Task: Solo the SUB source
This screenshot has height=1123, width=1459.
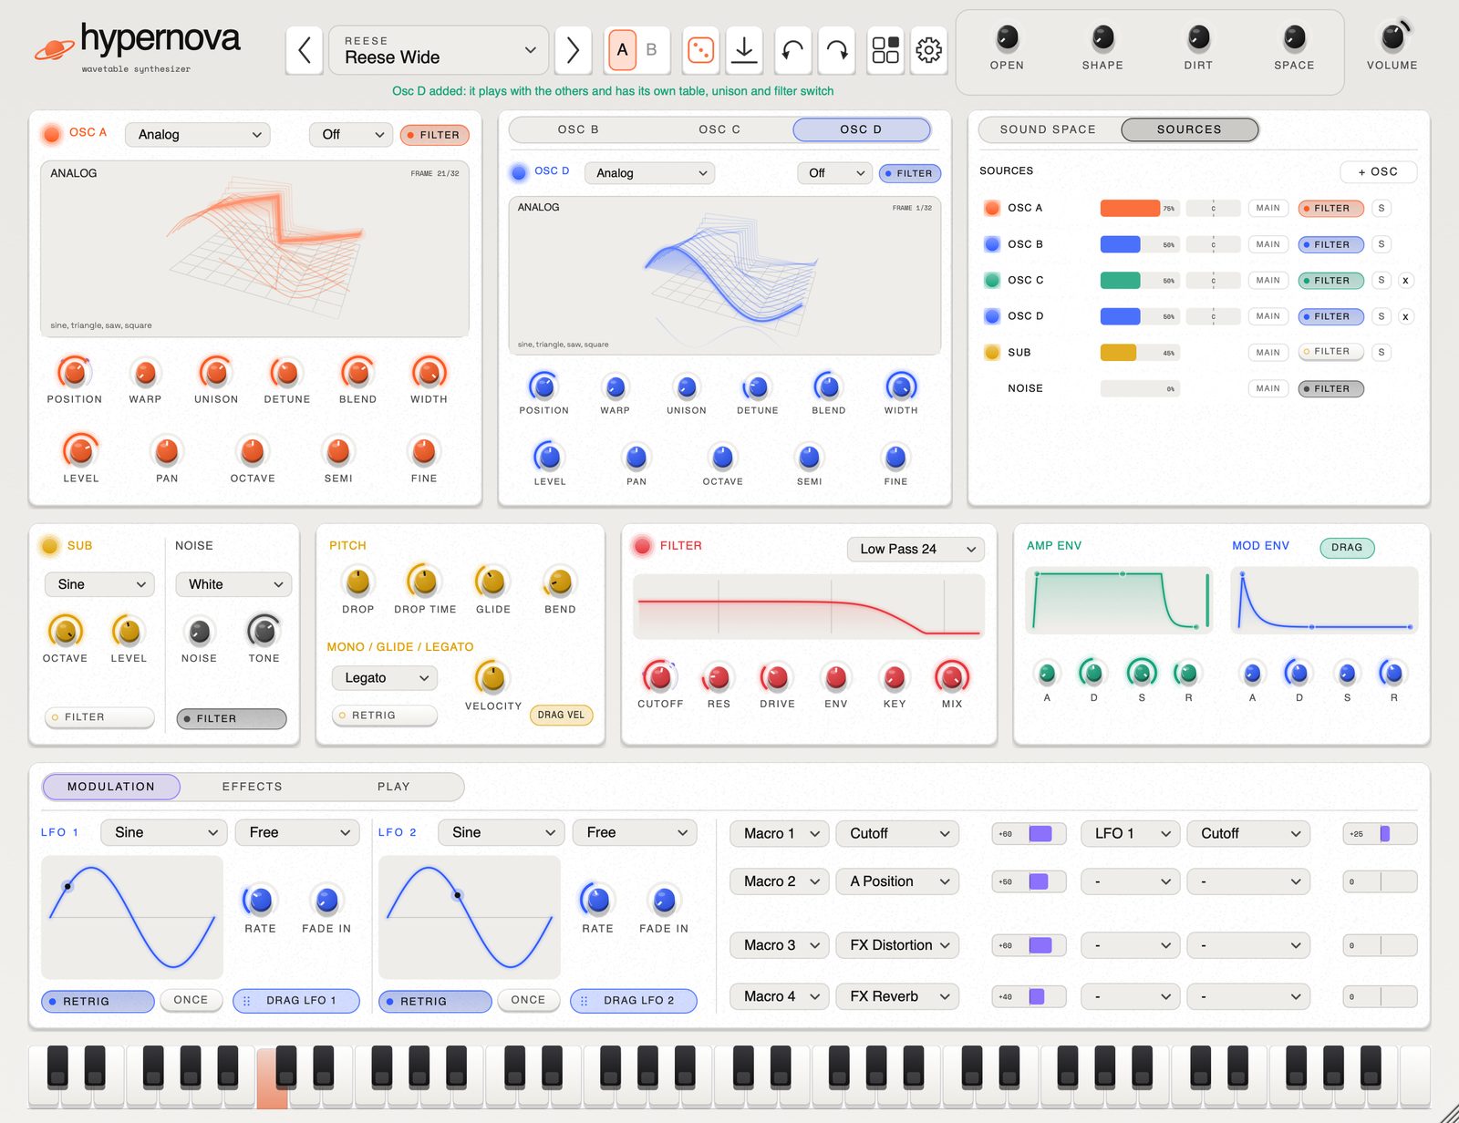Action: point(1381,352)
